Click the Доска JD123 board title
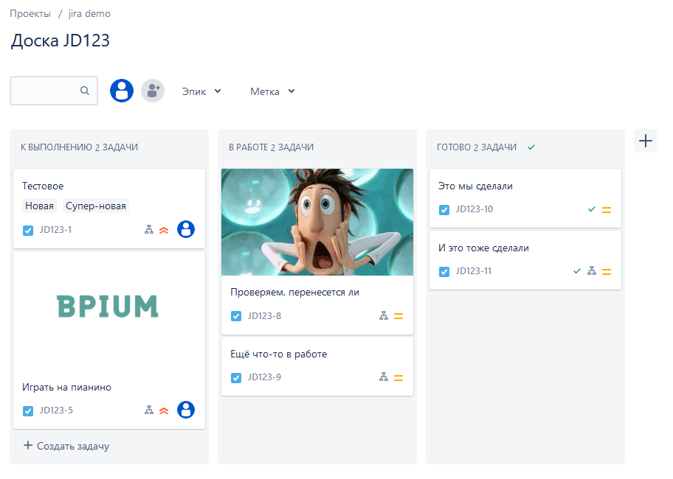This screenshot has height=479, width=673. tap(60, 41)
